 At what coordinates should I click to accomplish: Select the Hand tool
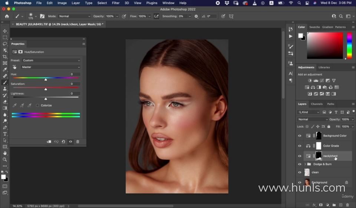tap(5, 153)
